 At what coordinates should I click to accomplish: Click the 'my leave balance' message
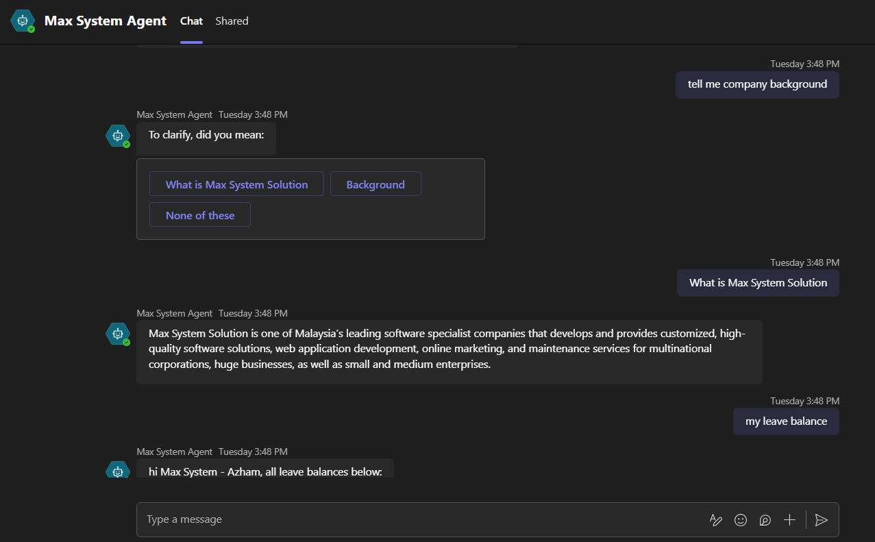pos(786,421)
